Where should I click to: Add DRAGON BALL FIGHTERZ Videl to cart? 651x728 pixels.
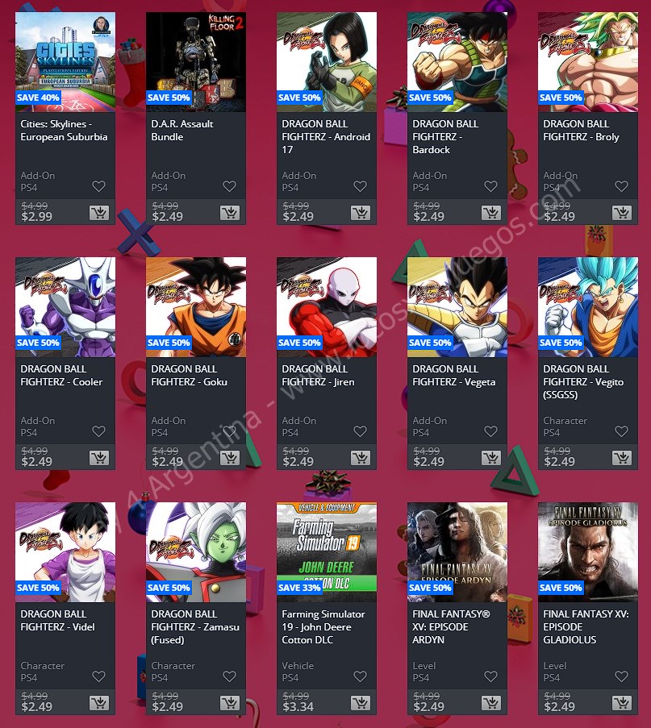99,703
